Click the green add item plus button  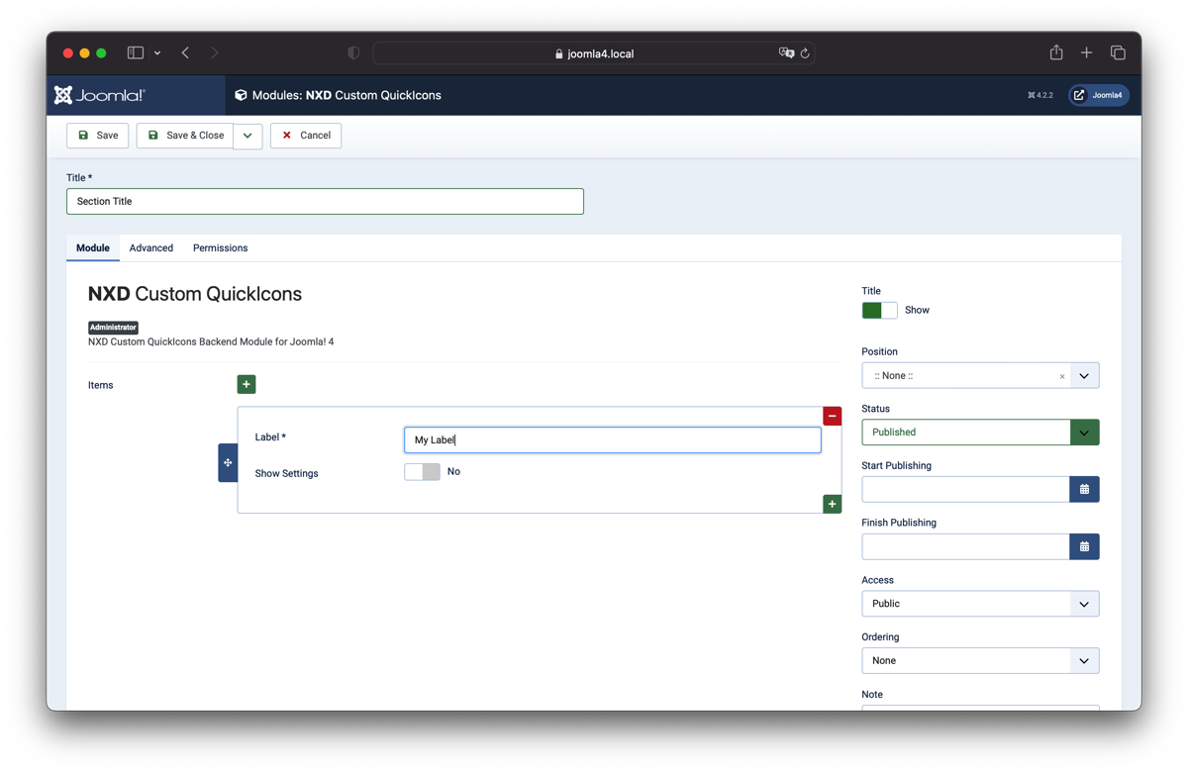pyautogui.click(x=247, y=384)
